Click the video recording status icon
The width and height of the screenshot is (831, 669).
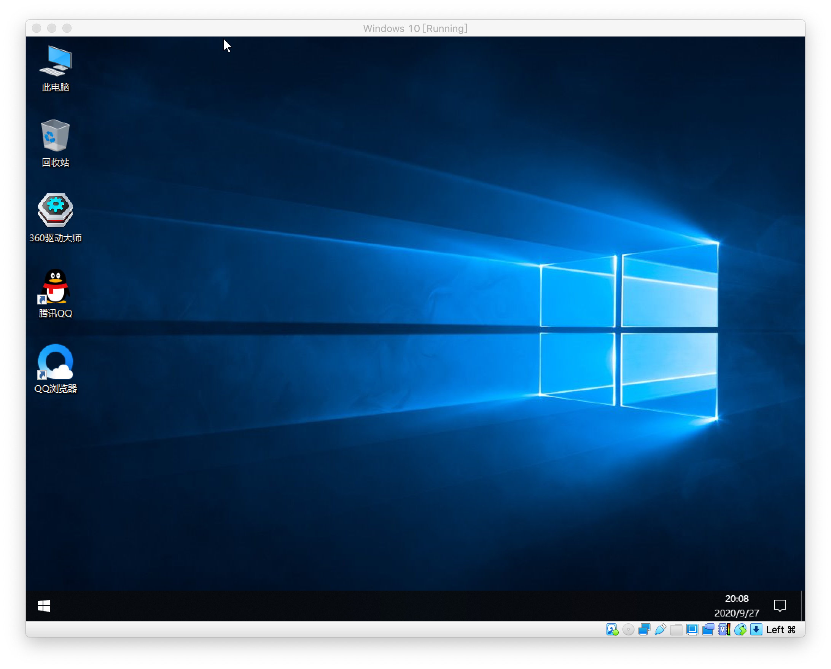(x=708, y=630)
